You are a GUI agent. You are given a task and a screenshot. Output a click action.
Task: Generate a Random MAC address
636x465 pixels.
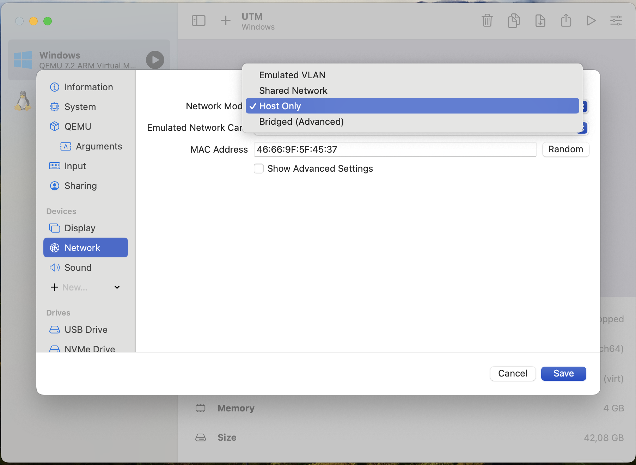[565, 149]
